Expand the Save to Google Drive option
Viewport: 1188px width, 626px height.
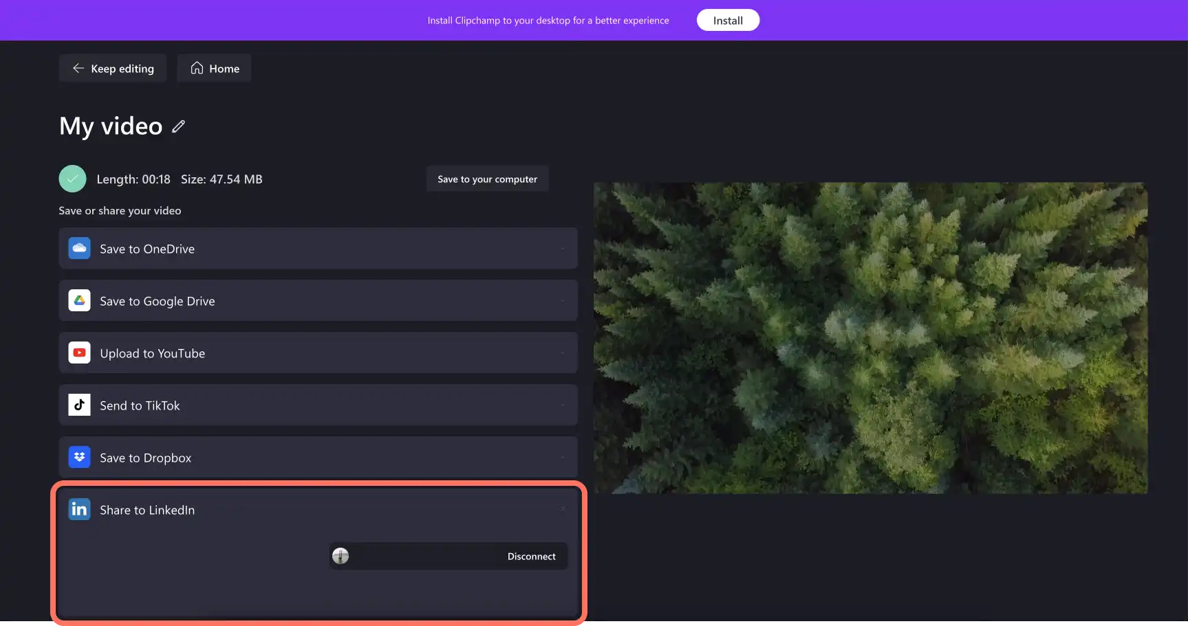318,300
